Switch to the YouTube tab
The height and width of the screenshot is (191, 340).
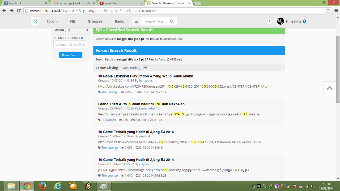point(121,3)
